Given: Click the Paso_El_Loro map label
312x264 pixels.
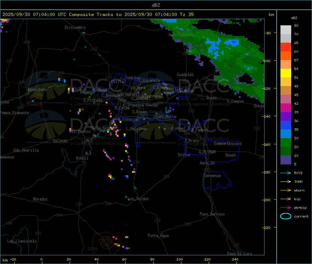Looking at the screenshot, I should pos(240,254).
